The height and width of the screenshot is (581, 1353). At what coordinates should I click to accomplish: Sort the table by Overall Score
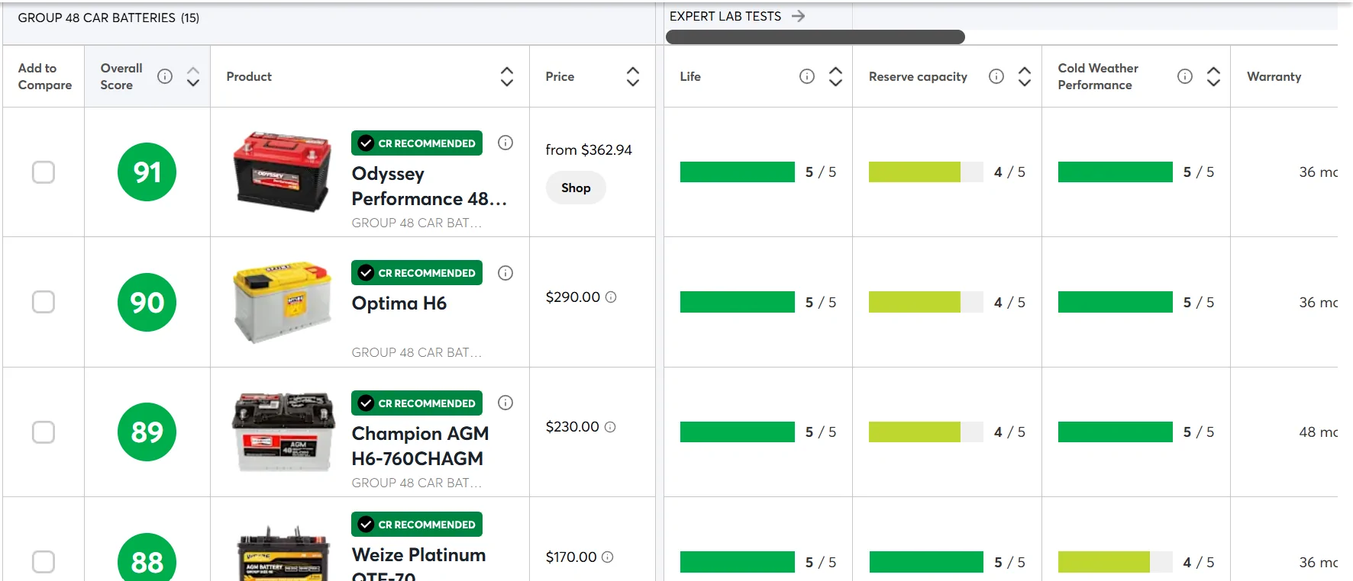(x=193, y=76)
